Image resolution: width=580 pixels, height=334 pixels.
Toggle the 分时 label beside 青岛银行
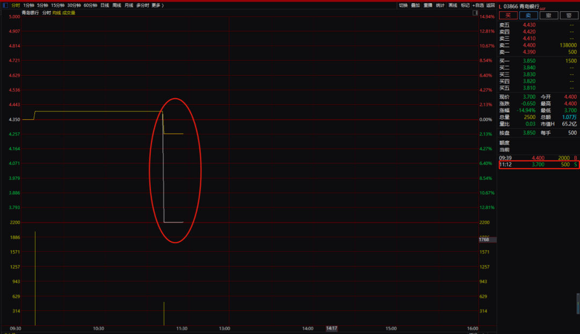click(47, 12)
